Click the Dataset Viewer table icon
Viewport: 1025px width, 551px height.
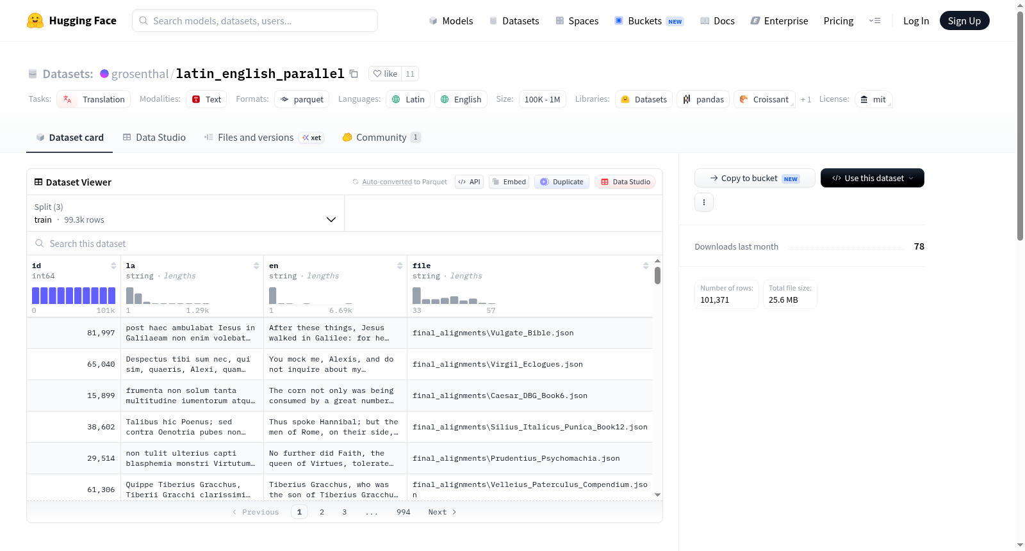pos(38,182)
